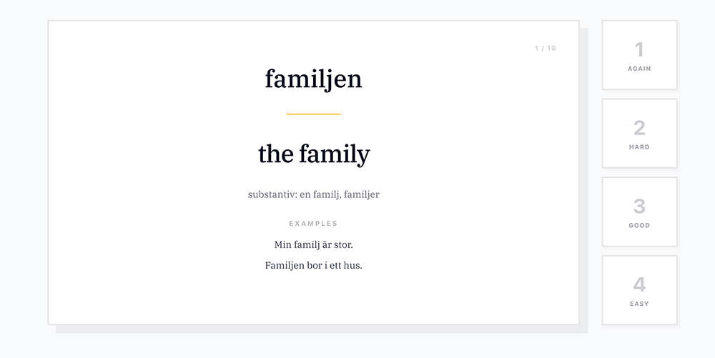This screenshot has width=715, height=358.
Task: Select the grammar note "substantiv: en familj, familjer"
Action: tap(313, 194)
